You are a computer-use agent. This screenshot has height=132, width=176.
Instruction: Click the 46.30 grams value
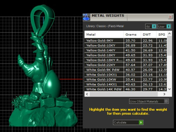click(x=130, y=89)
